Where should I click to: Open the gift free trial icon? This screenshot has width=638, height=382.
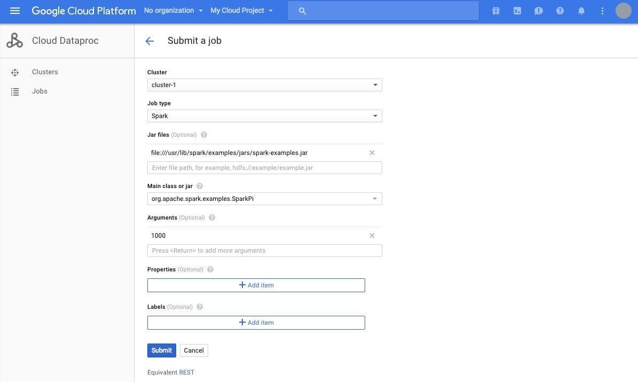[495, 11]
